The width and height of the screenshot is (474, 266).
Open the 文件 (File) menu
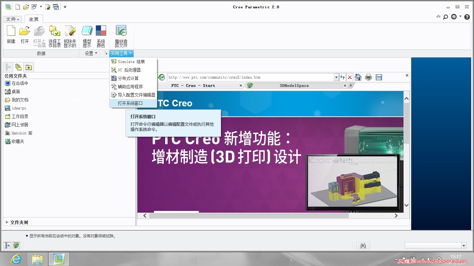(x=13, y=19)
